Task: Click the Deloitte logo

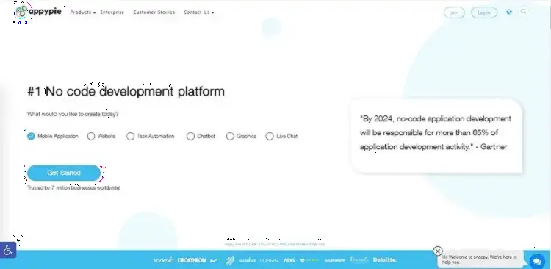Action: (385, 260)
